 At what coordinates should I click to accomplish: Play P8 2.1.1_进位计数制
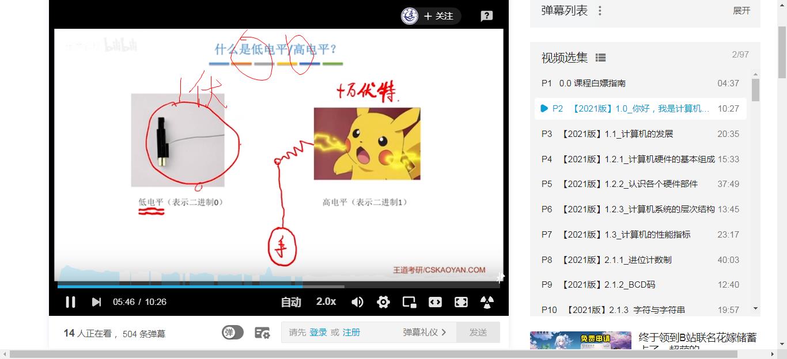pos(640,260)
